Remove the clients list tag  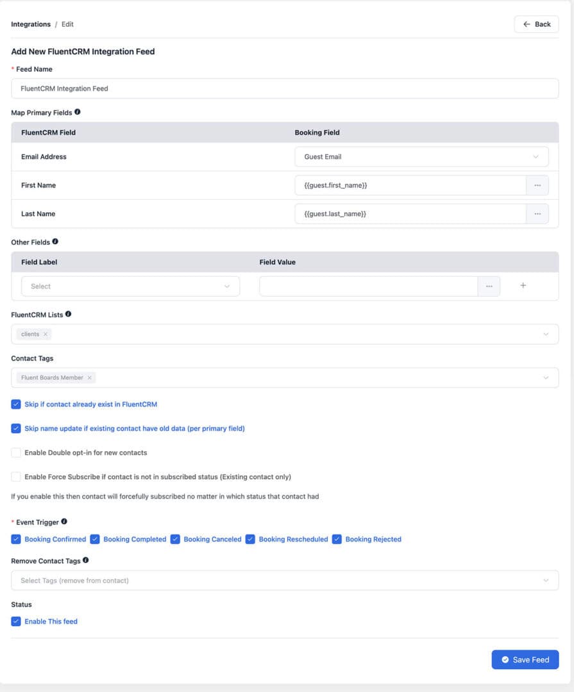46,334
